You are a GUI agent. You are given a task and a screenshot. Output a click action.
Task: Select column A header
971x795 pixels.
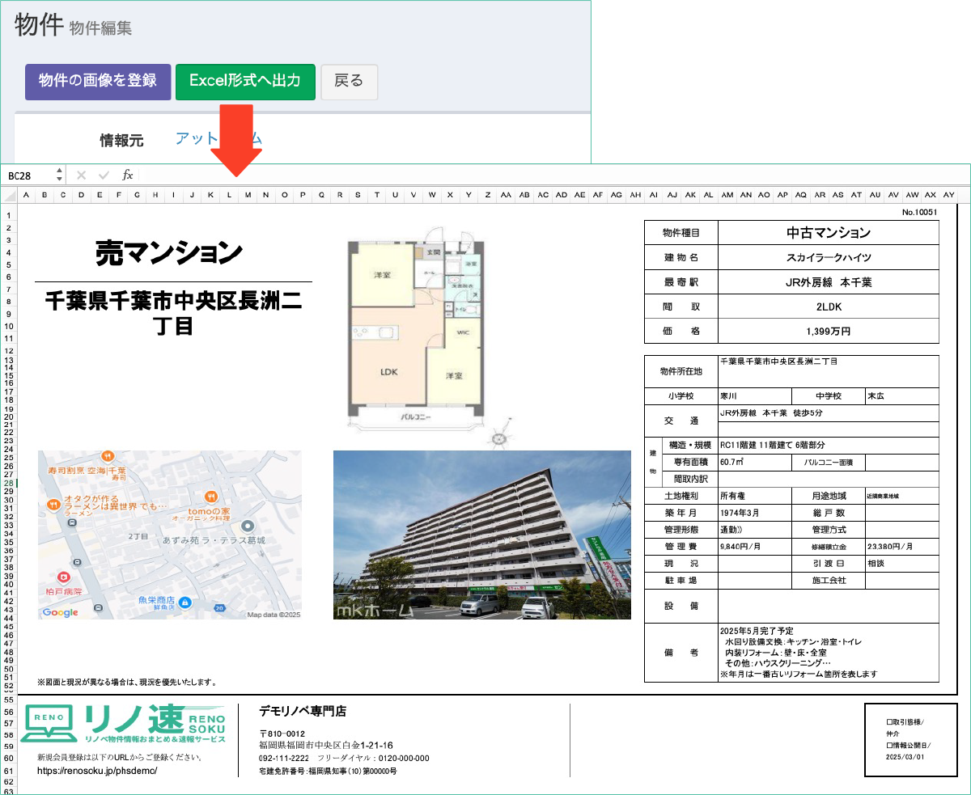(x=26, y=195)
